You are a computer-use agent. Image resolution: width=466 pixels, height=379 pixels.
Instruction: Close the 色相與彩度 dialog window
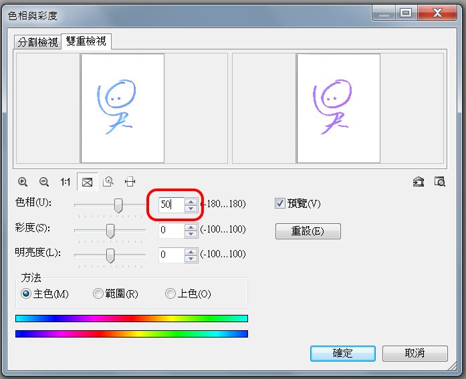[437, 13]
